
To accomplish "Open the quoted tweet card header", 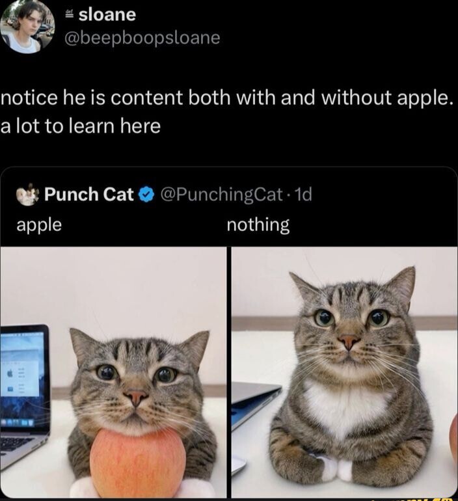I will [229, 195].
